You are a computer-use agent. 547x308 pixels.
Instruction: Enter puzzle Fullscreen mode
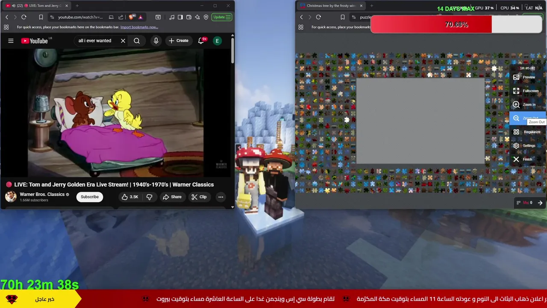527,91
